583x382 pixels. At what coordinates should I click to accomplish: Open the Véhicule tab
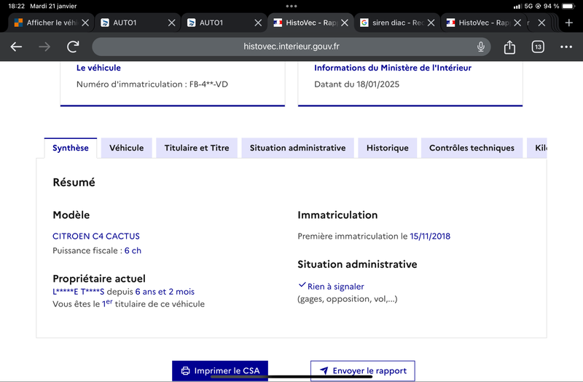(x=126, y=148)
